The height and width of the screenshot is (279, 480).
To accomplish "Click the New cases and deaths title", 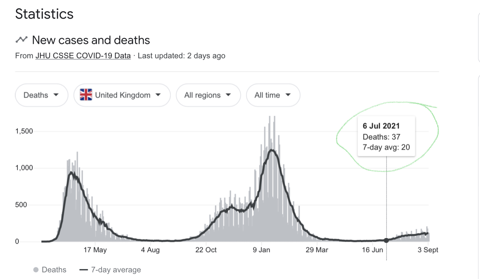I will 91,40.
